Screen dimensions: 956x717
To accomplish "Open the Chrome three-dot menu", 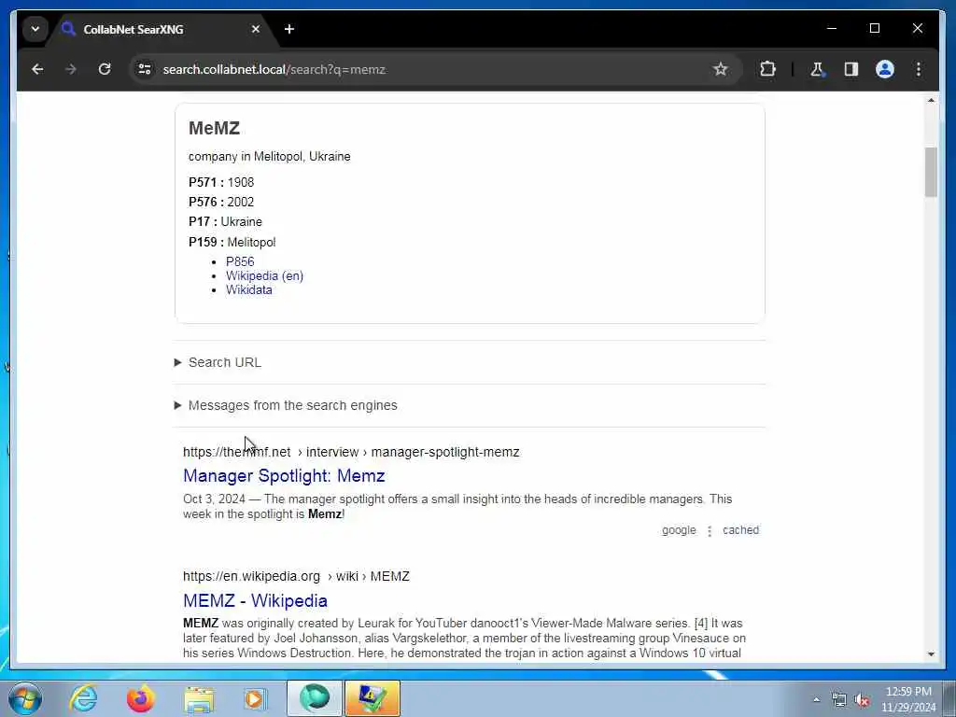I will click(x=919, y=69).
